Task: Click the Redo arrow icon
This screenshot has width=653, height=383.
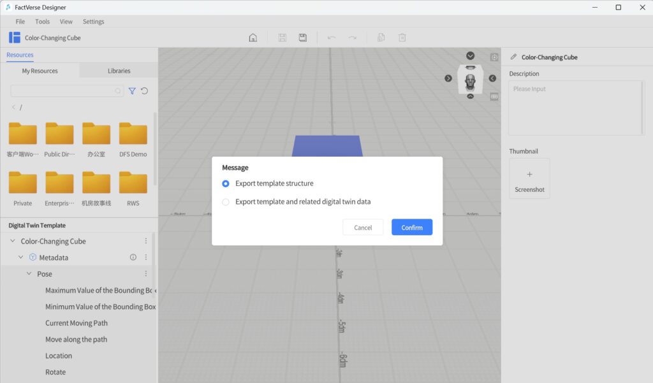Action: 352,38
